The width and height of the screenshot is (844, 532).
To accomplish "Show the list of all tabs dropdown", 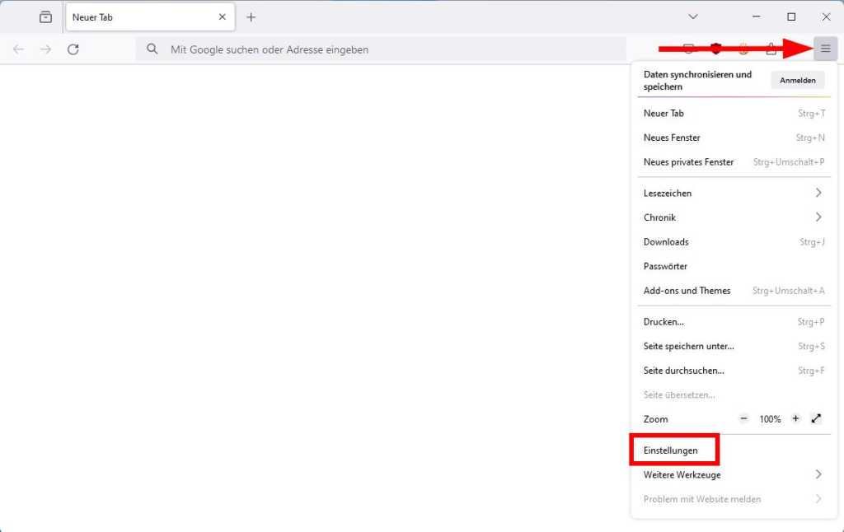I will click(x=693, y=17).
